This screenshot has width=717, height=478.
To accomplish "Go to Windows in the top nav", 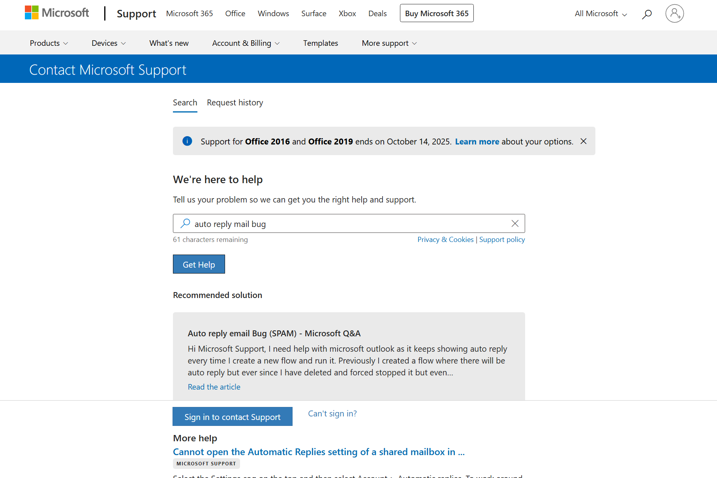I will click(x=273, y=13).
